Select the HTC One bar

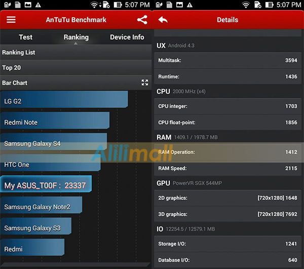click(50, 163)
